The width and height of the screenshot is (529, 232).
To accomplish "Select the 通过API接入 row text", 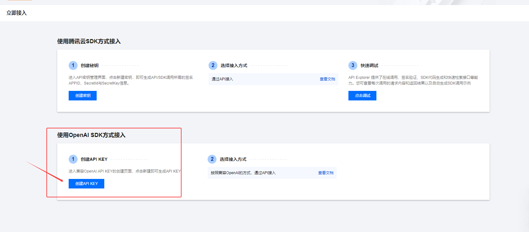I will click(223, 79).
